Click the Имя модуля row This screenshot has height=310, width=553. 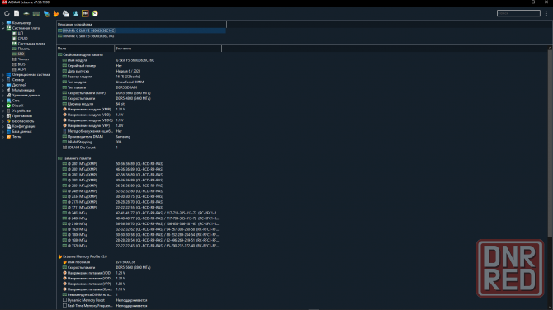point(139,60)
